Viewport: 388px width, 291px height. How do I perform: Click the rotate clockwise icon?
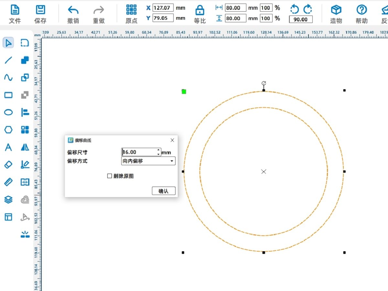coord(308,9)
